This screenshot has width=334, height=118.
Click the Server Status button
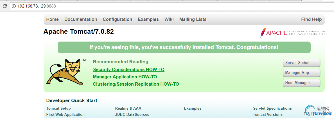302,63
